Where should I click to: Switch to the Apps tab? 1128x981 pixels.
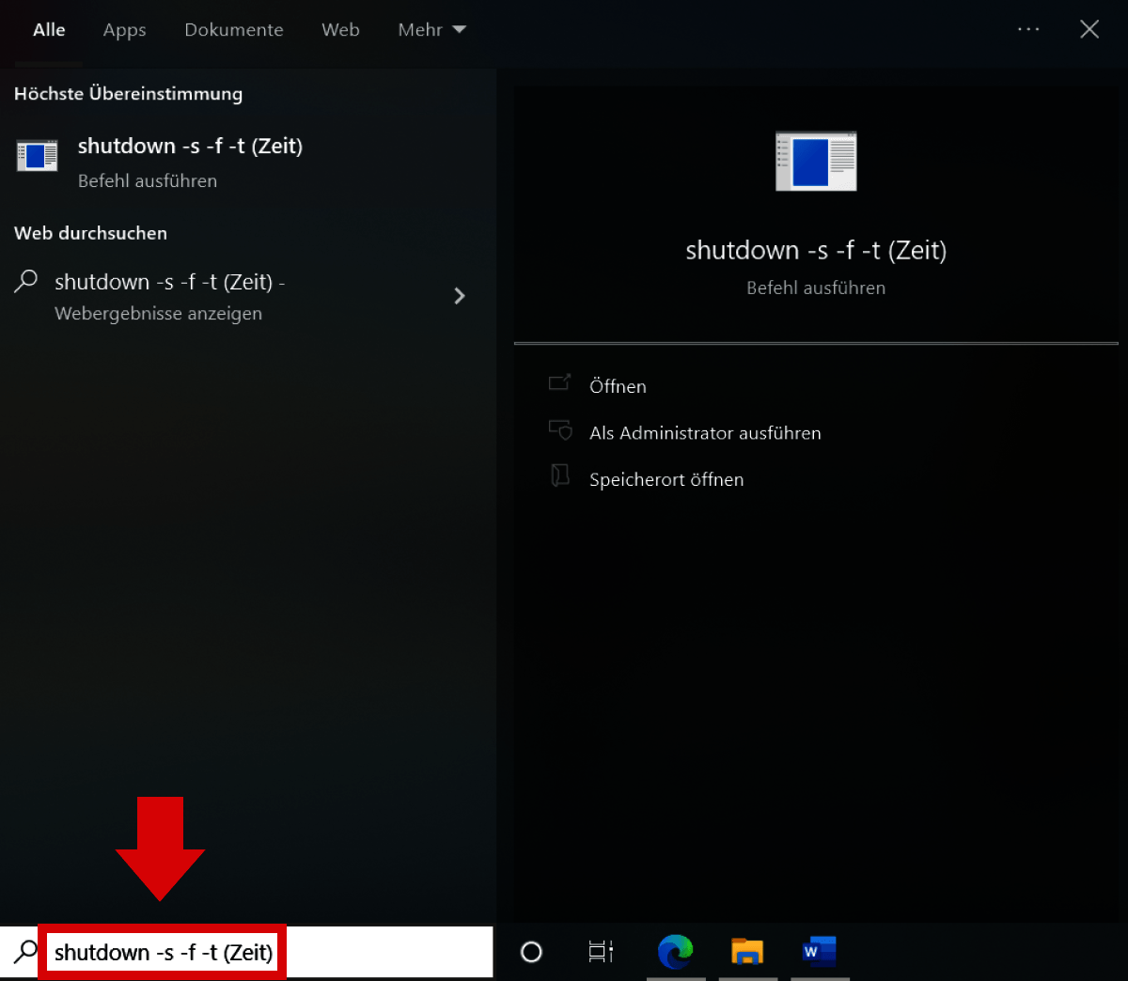coord(124,29)
